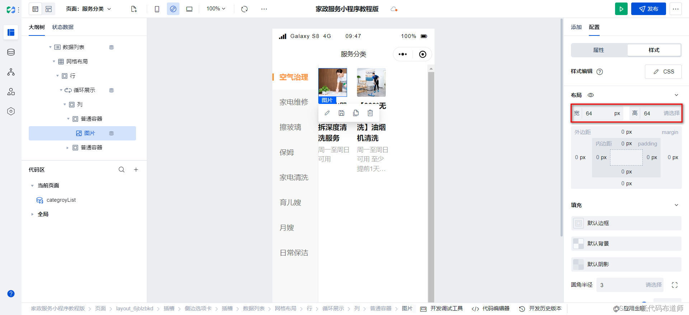The height and width of the screenshot is (315, 689).
Task: Search in the 代码区 panel
Action: [x=122, y=170]
